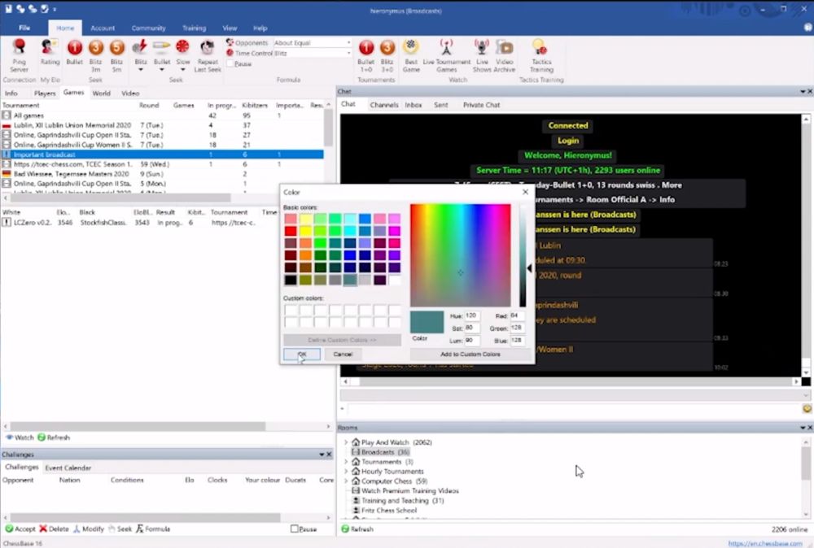The height and width of the screenshot is (548, 814).
Task: Click the Ping Server icon
Action: pos(19,54)
